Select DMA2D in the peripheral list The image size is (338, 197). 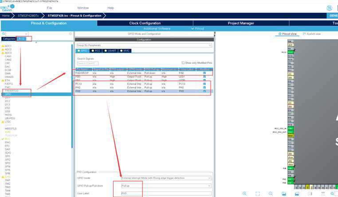pos(9,77)
